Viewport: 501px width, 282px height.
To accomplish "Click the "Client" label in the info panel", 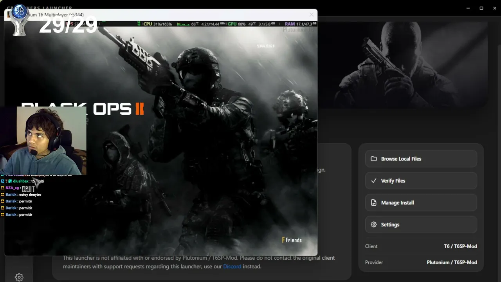I will tap(371, 246).
